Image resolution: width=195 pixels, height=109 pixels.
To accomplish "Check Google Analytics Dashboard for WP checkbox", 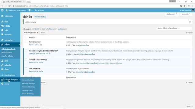I will [x=26, y=51].
